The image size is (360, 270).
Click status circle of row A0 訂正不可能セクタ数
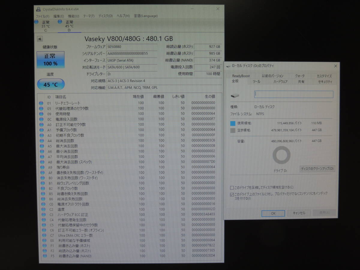41,124
